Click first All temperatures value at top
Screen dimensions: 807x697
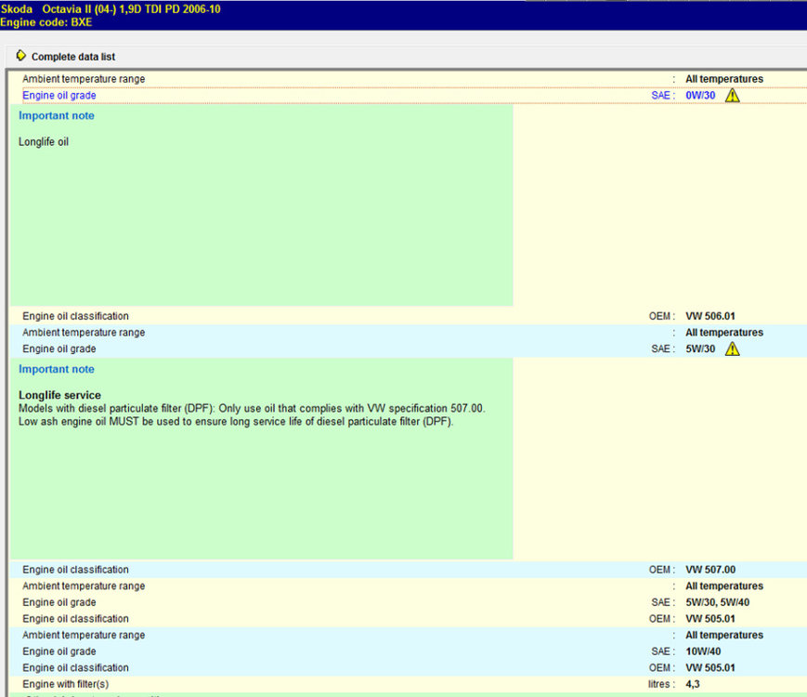[x=724, y=79]
